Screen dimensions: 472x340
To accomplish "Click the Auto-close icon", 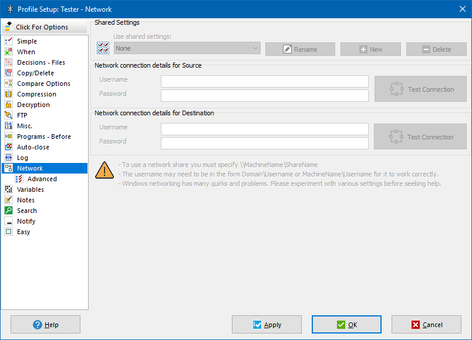I will tap(8, 147).
